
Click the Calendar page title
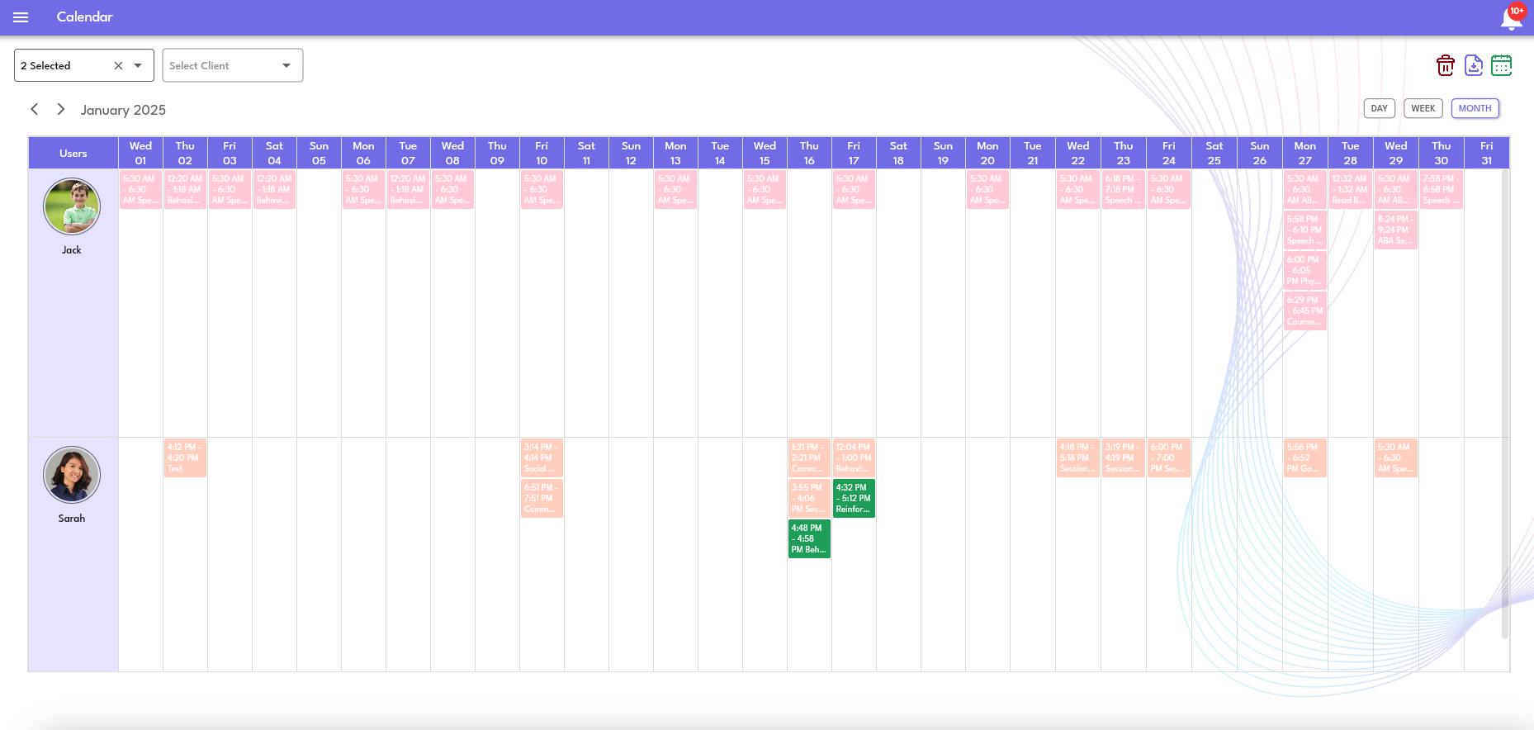85,17
